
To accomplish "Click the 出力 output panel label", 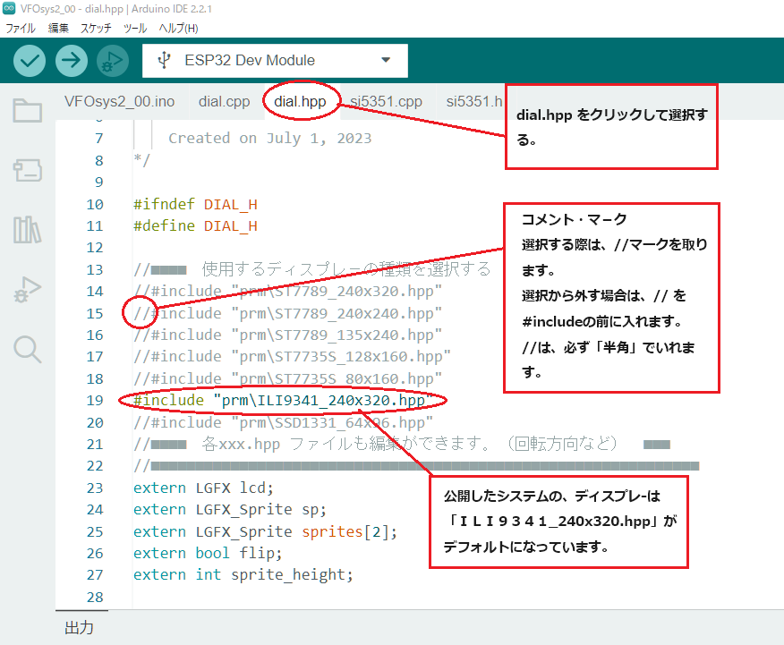I will coord(79,627).
